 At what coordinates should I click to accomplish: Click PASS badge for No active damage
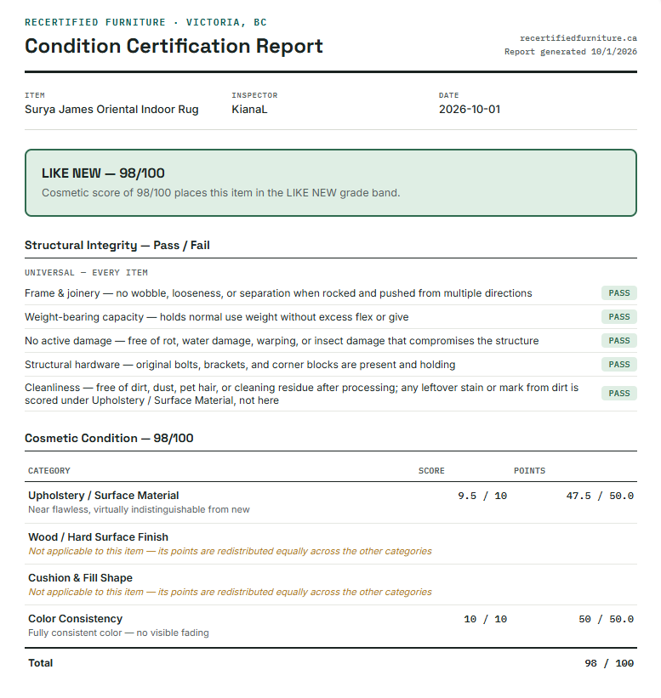tap(618, 341)
